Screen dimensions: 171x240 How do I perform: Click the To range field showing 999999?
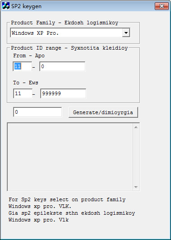pos(63,93)
